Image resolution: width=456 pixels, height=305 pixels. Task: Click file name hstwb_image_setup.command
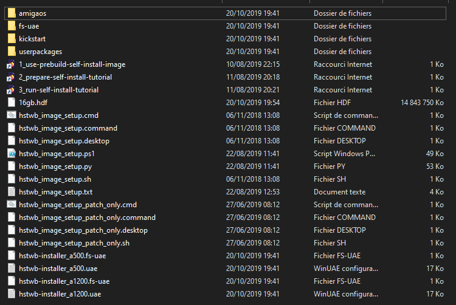68,128
